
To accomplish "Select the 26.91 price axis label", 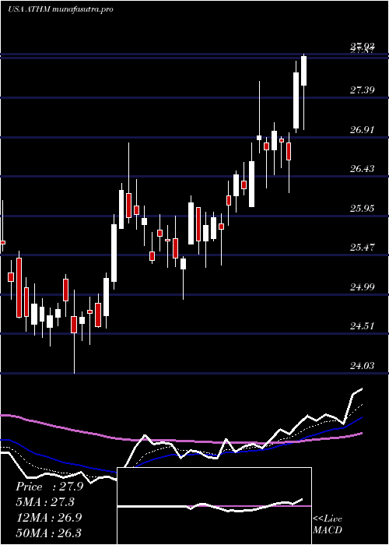I will tap(362, 130).
